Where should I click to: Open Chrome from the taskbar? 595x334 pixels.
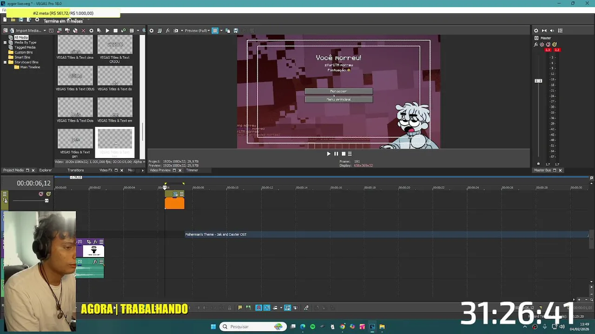(343, 327)
